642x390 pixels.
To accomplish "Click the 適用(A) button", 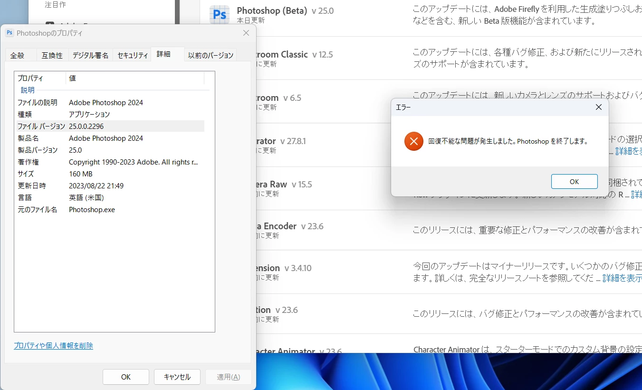I will [x=229, y=377].
